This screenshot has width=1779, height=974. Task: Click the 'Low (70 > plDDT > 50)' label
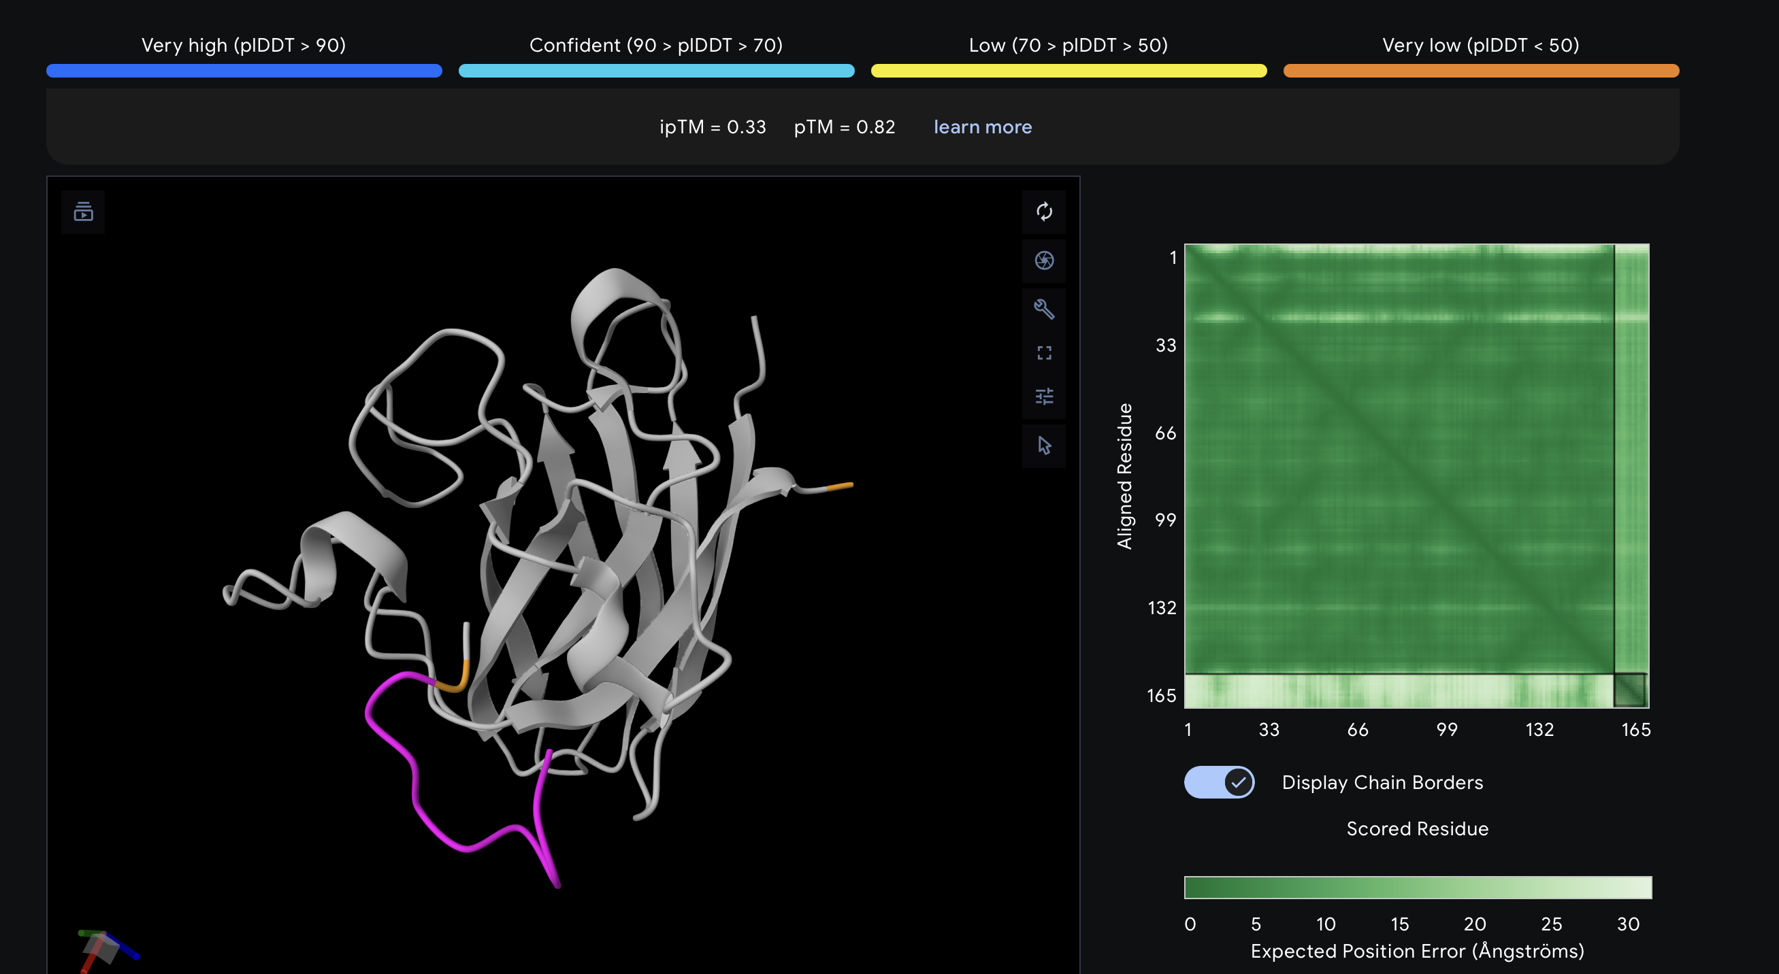pyautogui.click(x=1068, y=46)
